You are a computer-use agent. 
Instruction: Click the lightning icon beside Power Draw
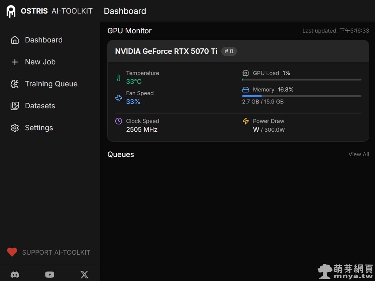pos(246,121)
